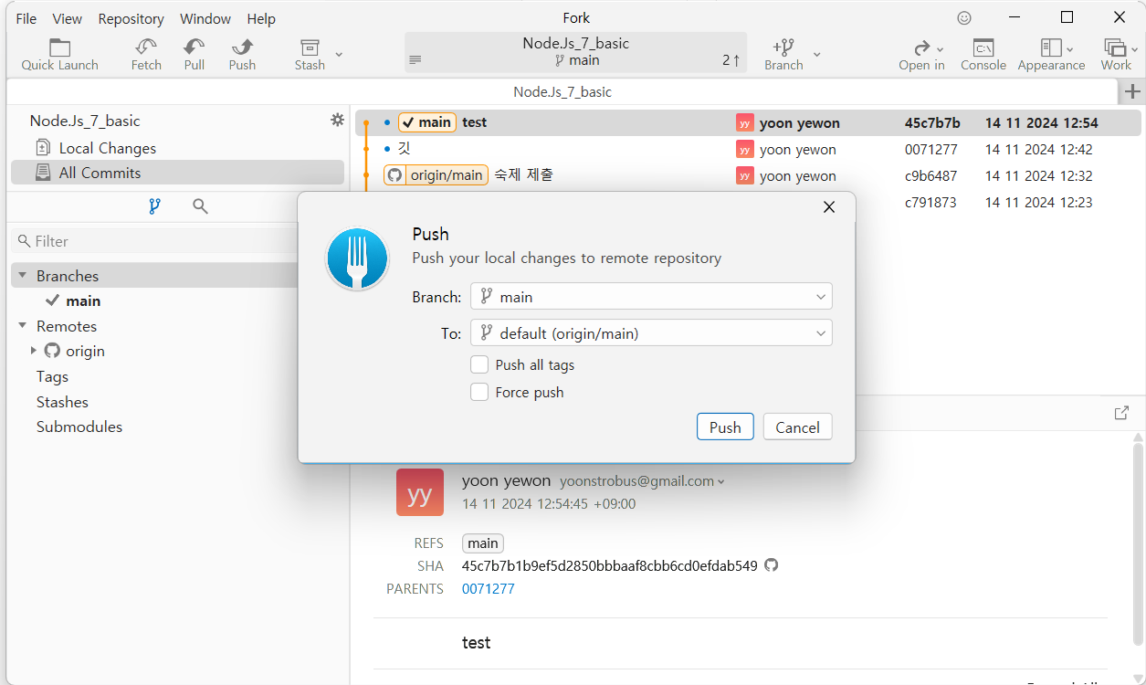The image size is (1146, 685).
Task: Click the Open in toolbar icon
Action: coord(921,55)
